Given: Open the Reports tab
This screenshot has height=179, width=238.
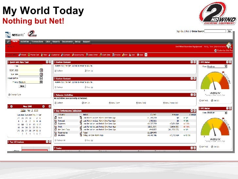Looking at the screenshot, I should (56, 42).
